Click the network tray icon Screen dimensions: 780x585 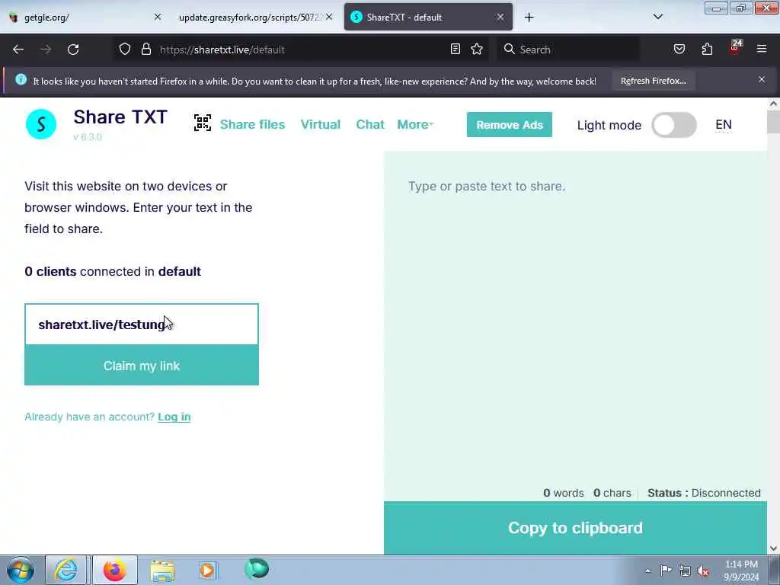(x=685, y=571)
